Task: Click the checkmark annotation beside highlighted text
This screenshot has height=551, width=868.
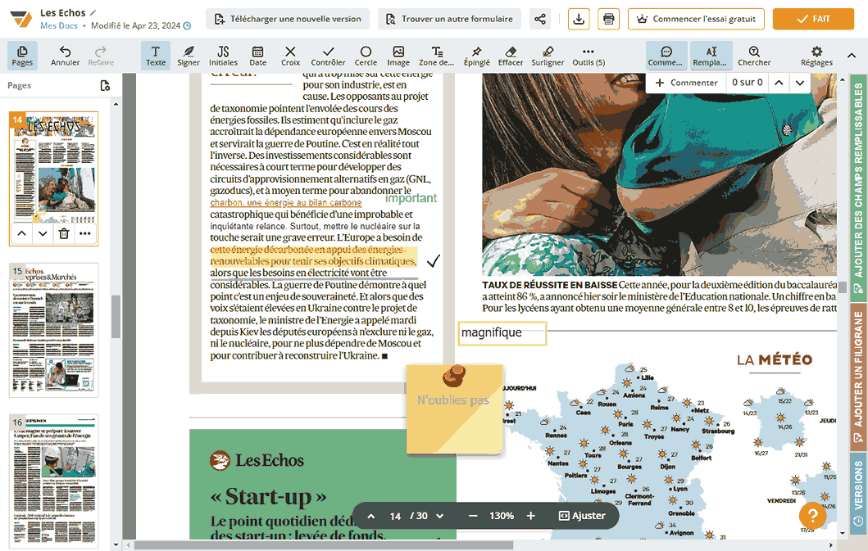Action: (434, 260)
